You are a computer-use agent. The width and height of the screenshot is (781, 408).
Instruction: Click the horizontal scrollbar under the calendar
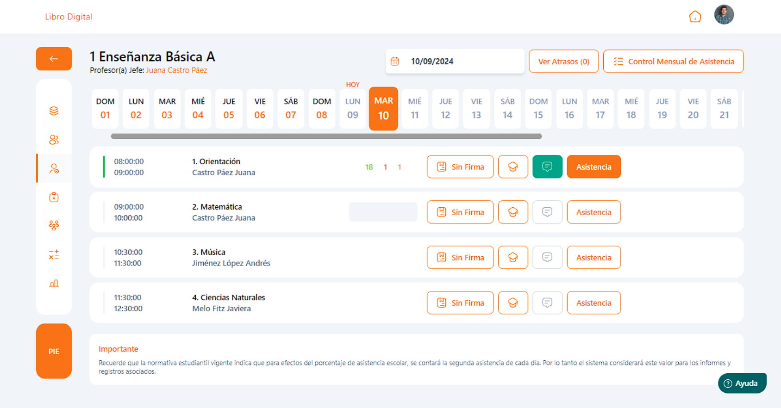(326, 136)
